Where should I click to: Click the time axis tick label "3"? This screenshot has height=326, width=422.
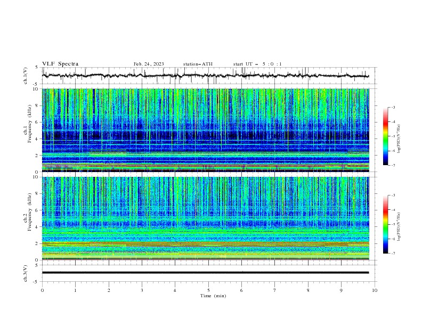(x=142, y=290)
